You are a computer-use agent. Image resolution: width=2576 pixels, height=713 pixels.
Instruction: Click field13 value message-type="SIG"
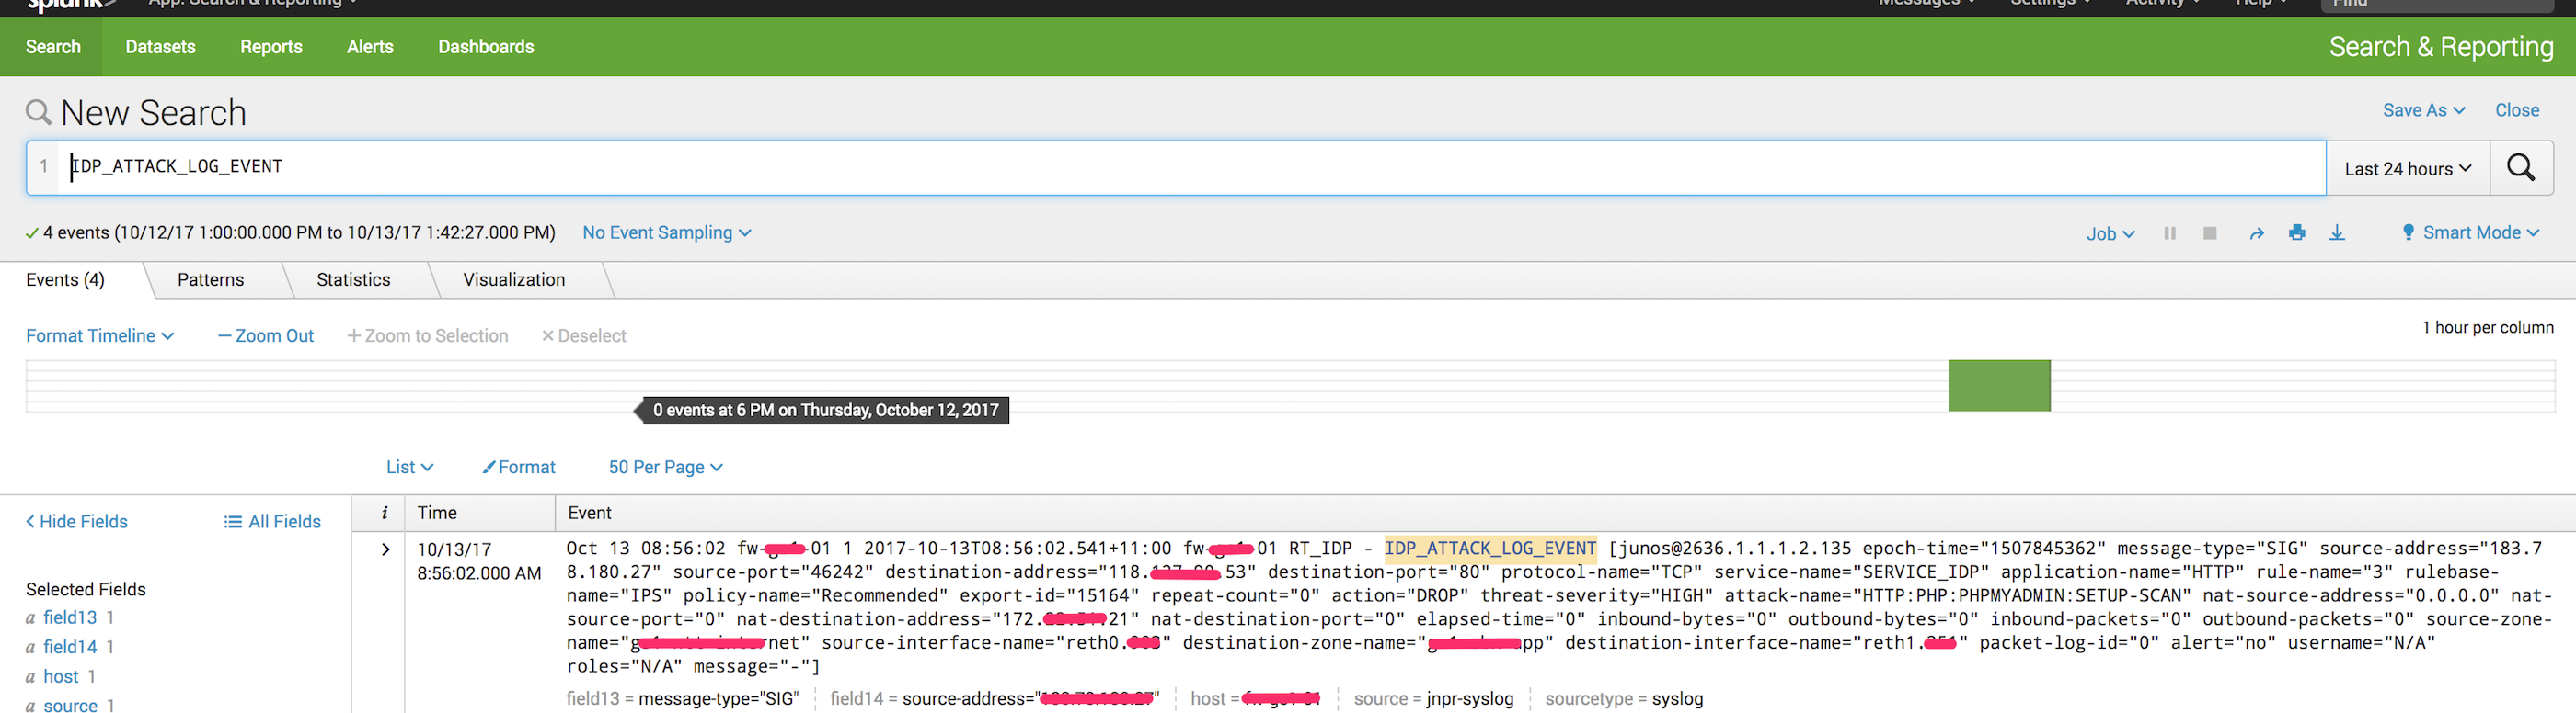[718, 699]
